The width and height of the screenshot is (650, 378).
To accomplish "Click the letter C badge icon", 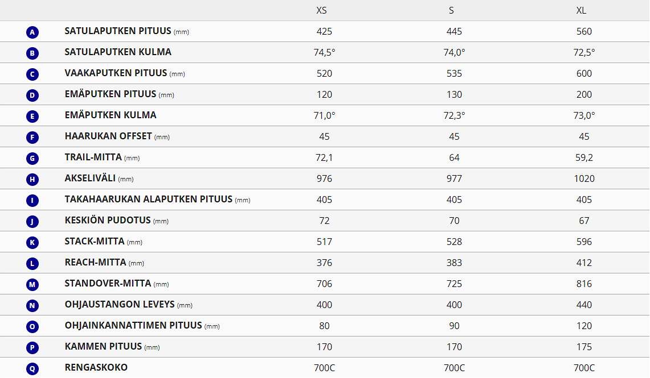I will tap(32, 74).
